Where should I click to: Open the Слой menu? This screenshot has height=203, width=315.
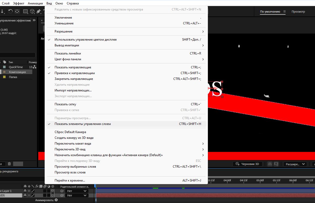point(6,3)
